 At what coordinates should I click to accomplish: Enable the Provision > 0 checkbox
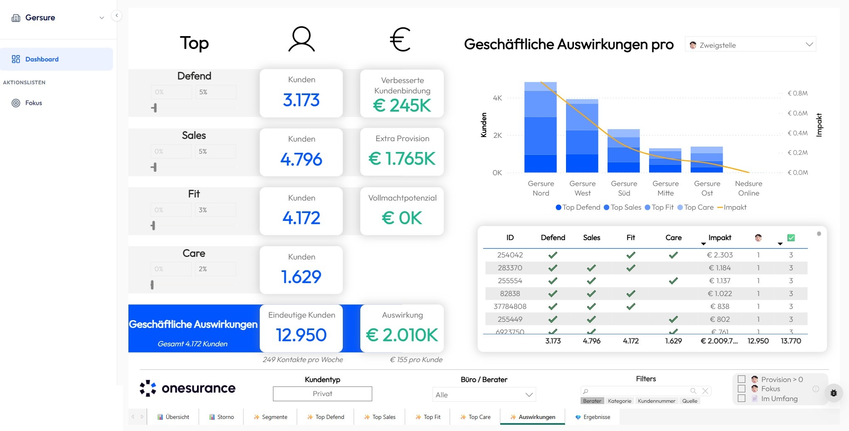point(741,379)
